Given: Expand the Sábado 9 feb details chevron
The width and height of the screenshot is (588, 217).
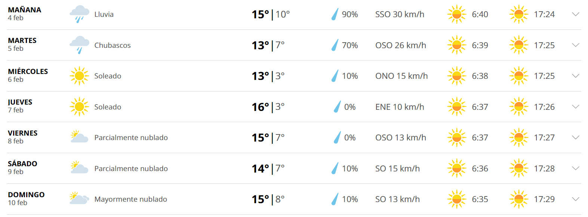Looking at the screenshot, I should 576,168.
